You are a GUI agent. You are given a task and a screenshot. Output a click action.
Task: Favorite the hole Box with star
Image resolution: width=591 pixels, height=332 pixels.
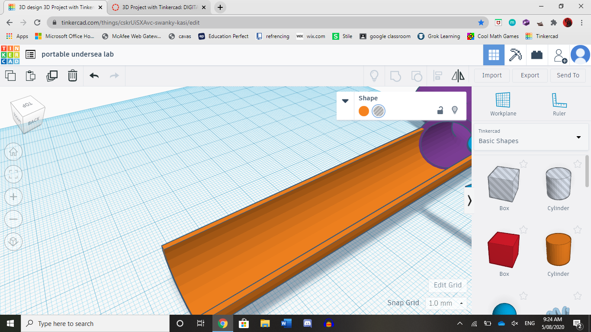point(524,164)
